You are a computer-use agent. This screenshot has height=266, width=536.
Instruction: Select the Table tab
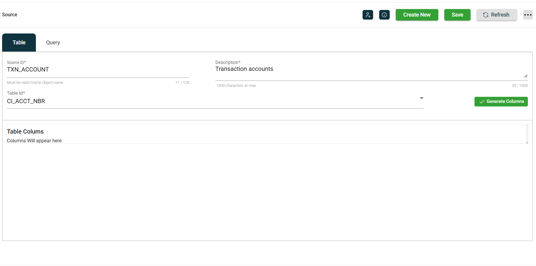tap(19, 43)
